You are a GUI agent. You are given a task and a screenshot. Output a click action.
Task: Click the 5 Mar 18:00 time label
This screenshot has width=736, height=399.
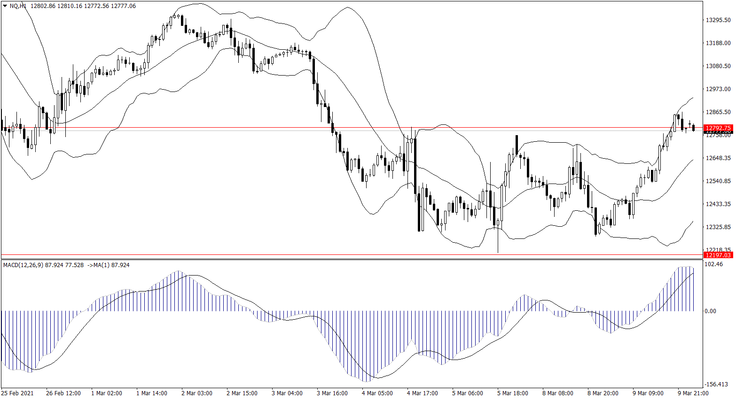point(513,393)
